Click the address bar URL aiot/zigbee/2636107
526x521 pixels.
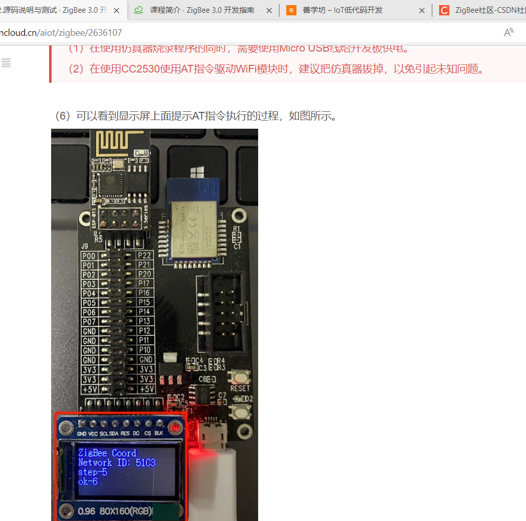click(61, 33)
